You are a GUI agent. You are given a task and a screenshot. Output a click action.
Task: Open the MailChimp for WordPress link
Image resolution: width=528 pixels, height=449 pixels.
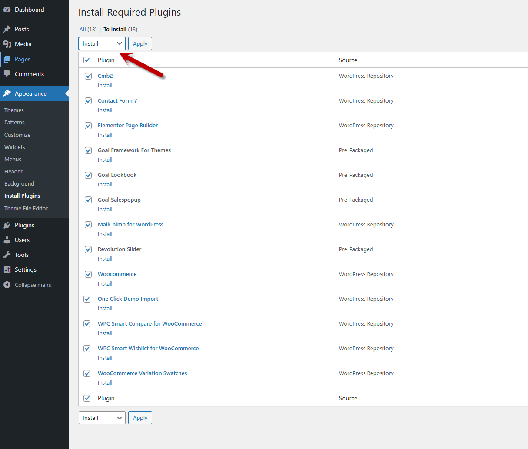[130, 225]
